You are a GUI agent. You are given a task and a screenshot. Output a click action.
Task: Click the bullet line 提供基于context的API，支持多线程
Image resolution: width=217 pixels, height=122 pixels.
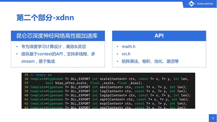click(58, 54)
